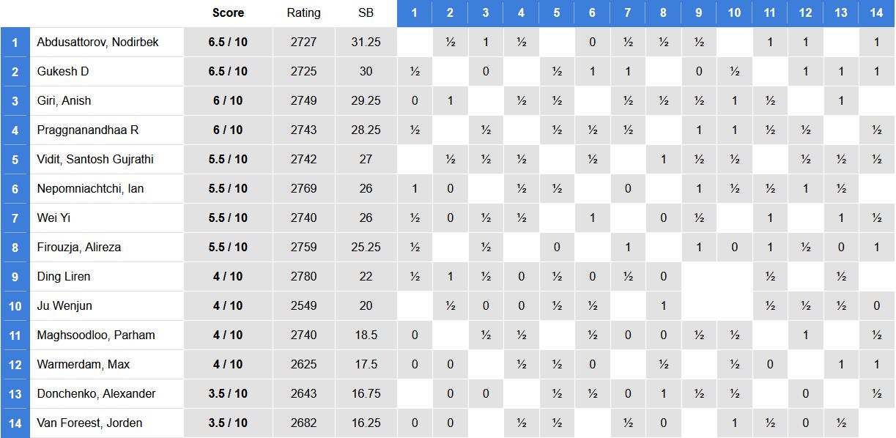Click Ju Wenjun player name

tap(64, 305)
